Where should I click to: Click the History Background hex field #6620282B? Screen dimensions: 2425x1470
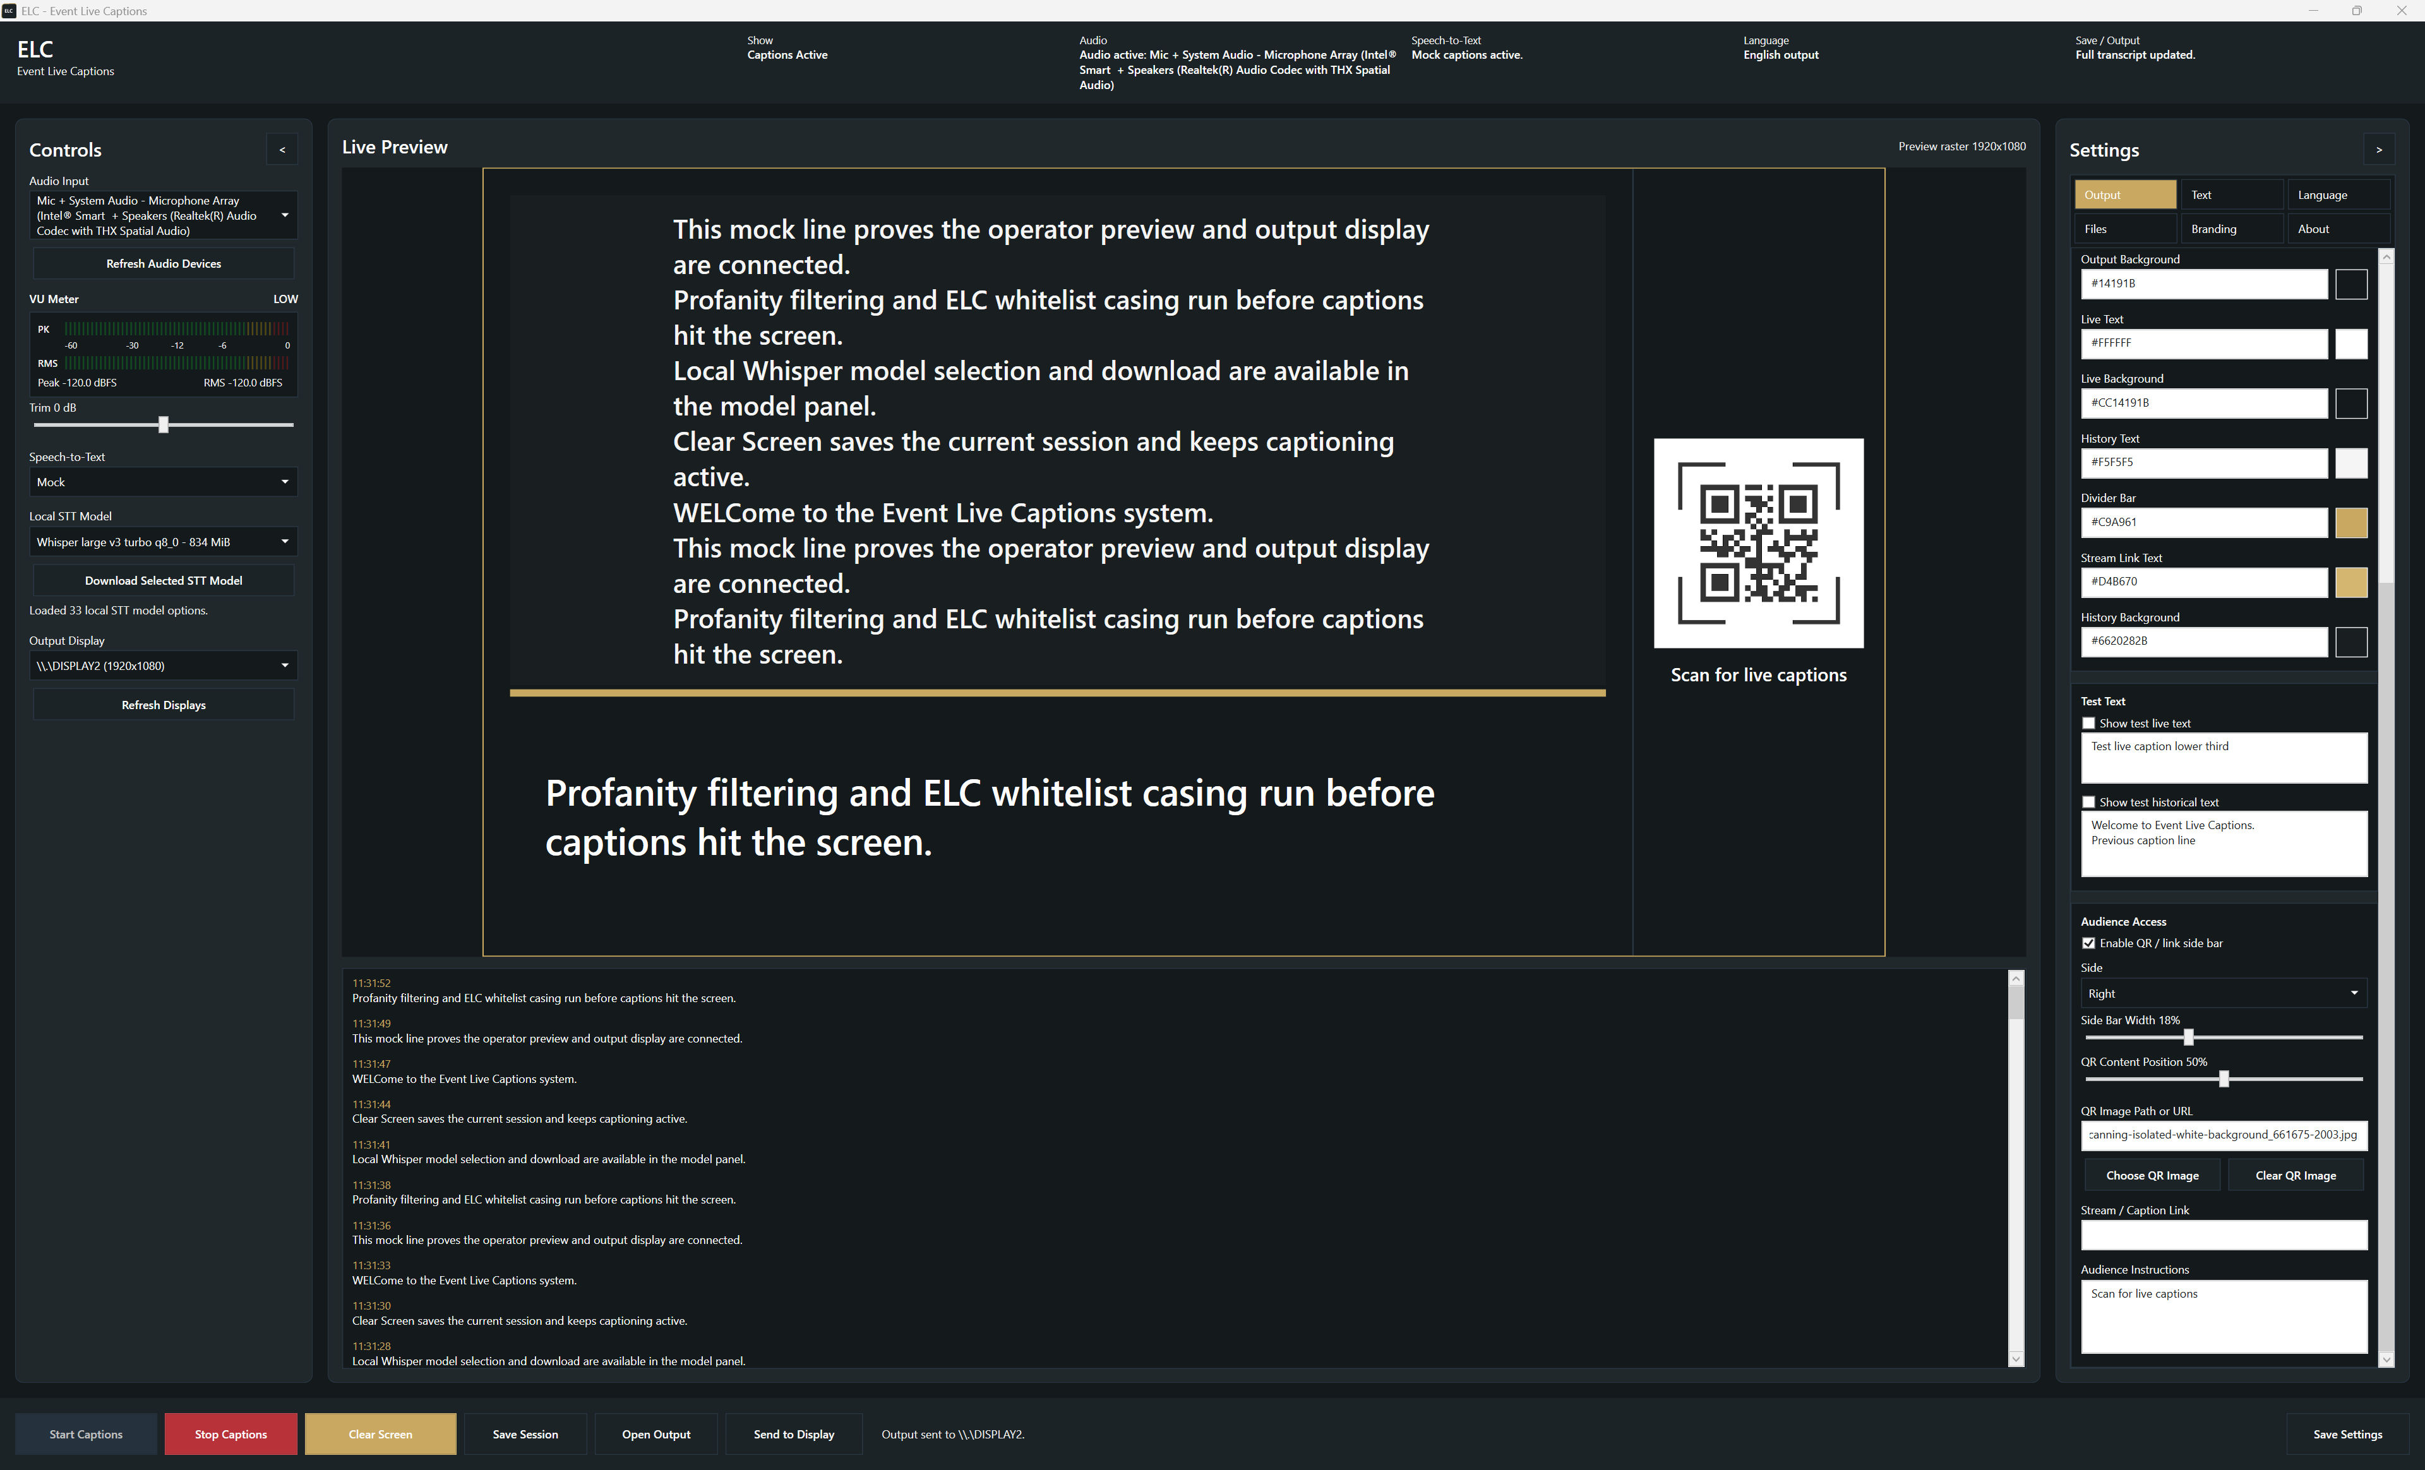click(x=2203, y=642)
